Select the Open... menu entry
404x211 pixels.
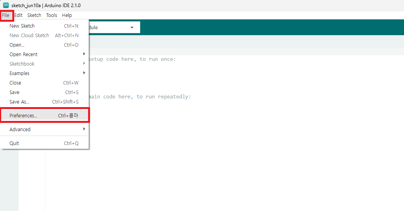coord(44,45)
